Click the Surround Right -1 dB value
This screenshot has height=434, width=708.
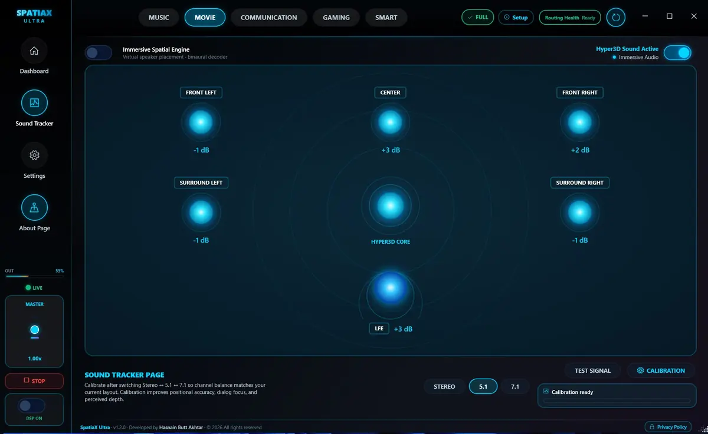[580, 240]
